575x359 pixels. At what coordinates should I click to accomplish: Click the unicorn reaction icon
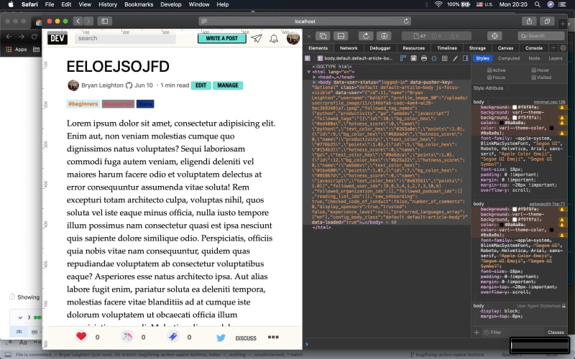[x=127, y=336]
